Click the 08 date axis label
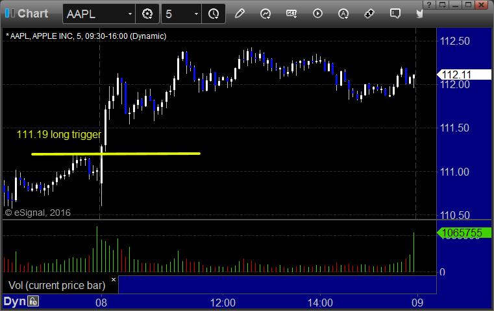 click(x=101, y=303)
